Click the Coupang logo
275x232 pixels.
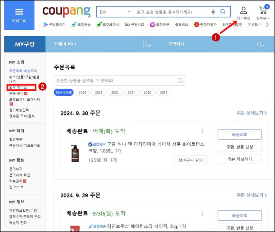click(66, 12)
